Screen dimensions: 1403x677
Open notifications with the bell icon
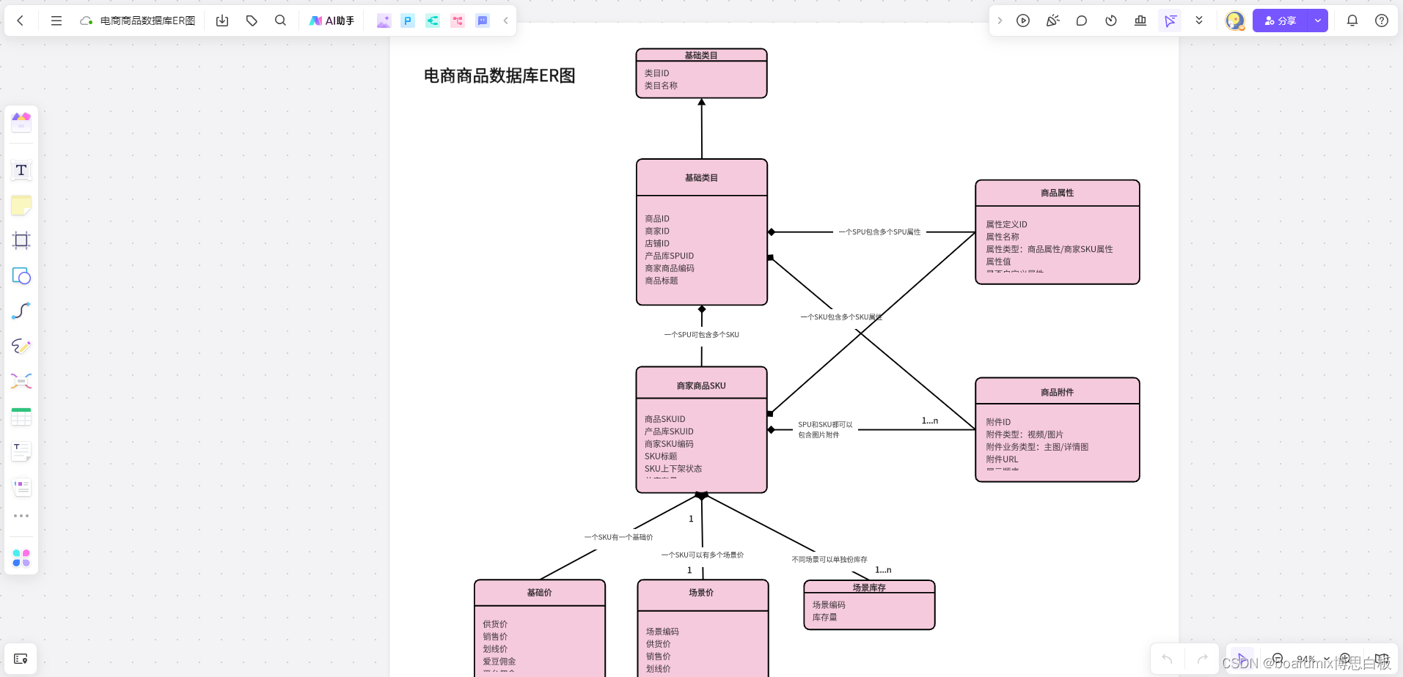[x=1352, y=21]
